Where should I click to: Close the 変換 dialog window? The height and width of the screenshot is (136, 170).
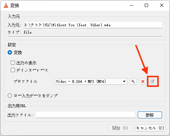pyautogui.click(x=162, y=5)
